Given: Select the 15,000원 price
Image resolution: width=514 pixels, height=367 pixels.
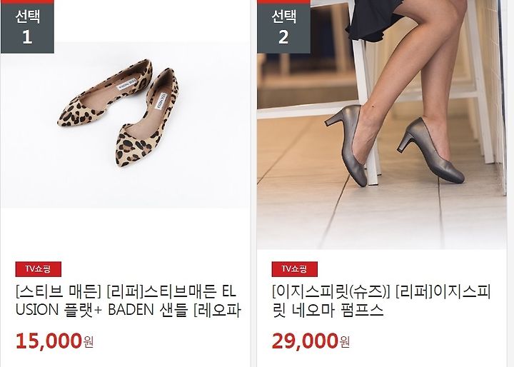Looking at the screenshot, I should (55, 341).
